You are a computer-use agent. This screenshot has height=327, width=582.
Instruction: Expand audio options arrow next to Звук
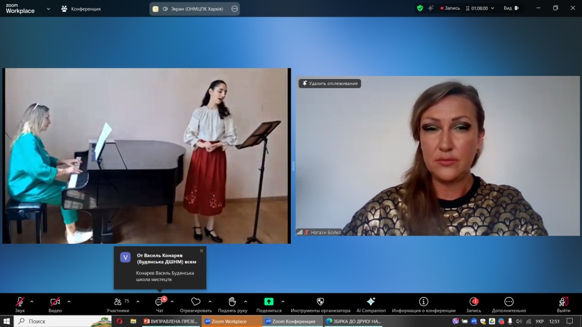click(x=32, y=301)
